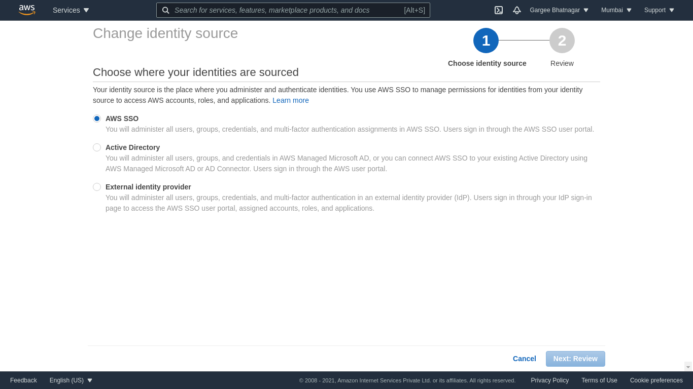693x389 pixels.
Task: Select the AWS SSO radio option
Action: [97, 119]
